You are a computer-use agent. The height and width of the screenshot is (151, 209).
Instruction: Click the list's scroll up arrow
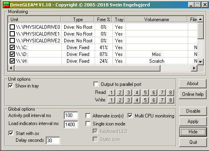click(x=200, y=20)
